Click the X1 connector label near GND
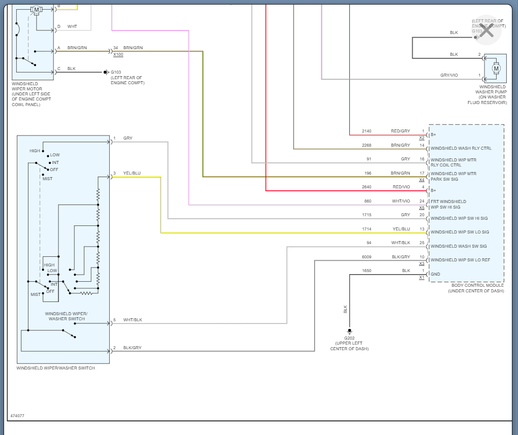Image resolution: width=518 pixels, height=435 pixels. 421,277
